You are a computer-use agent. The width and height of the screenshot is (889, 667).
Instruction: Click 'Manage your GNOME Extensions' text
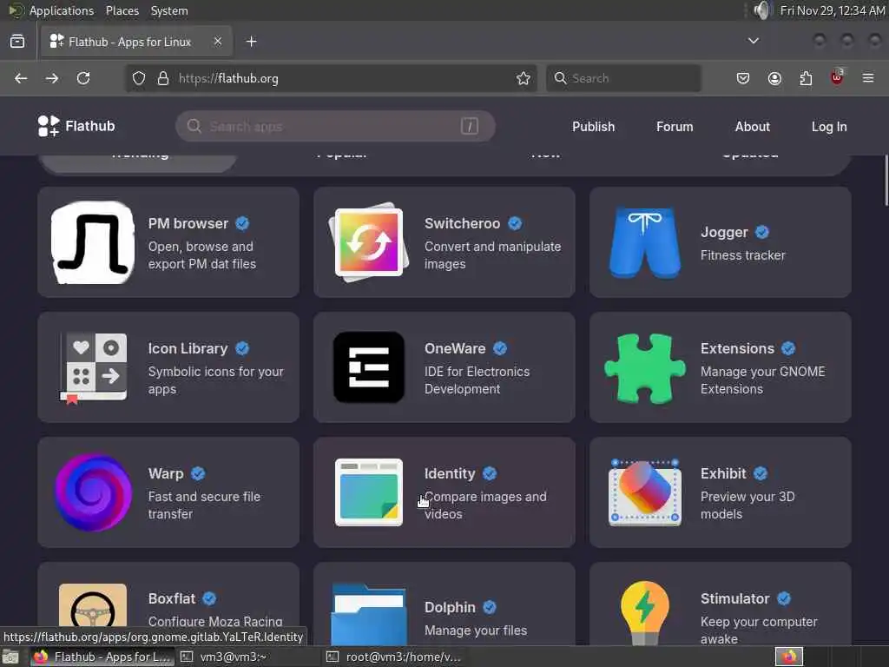tap(762, 380)
